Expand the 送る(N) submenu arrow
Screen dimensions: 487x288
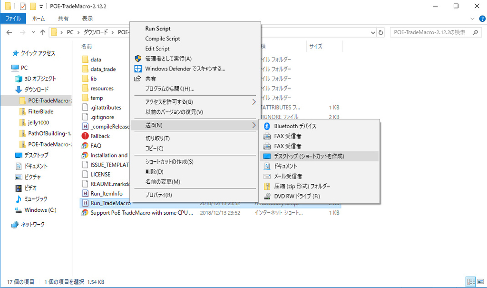[x=254, y=125]
